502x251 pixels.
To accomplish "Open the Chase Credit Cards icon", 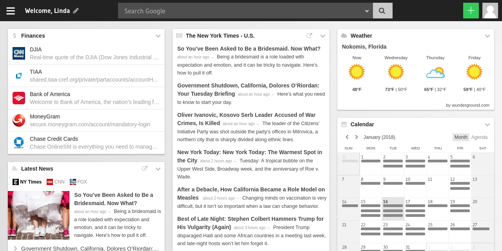I will pyautogui.click(x=19, y=143).
